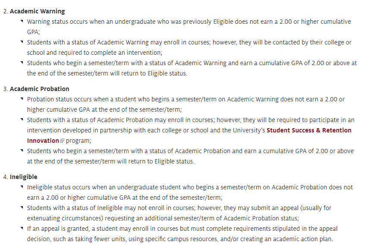Image resolution: width=387 pixels, height=245 pixels.
Task: Click the "Innovation" link text
Action: pyautogui.click(x=43, y=141)
